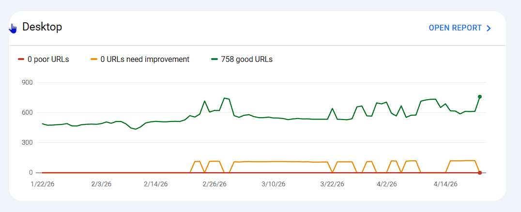Click the red endpoint dot on the baseline
This screenshot has width=521, height=212.
(480, 173)
